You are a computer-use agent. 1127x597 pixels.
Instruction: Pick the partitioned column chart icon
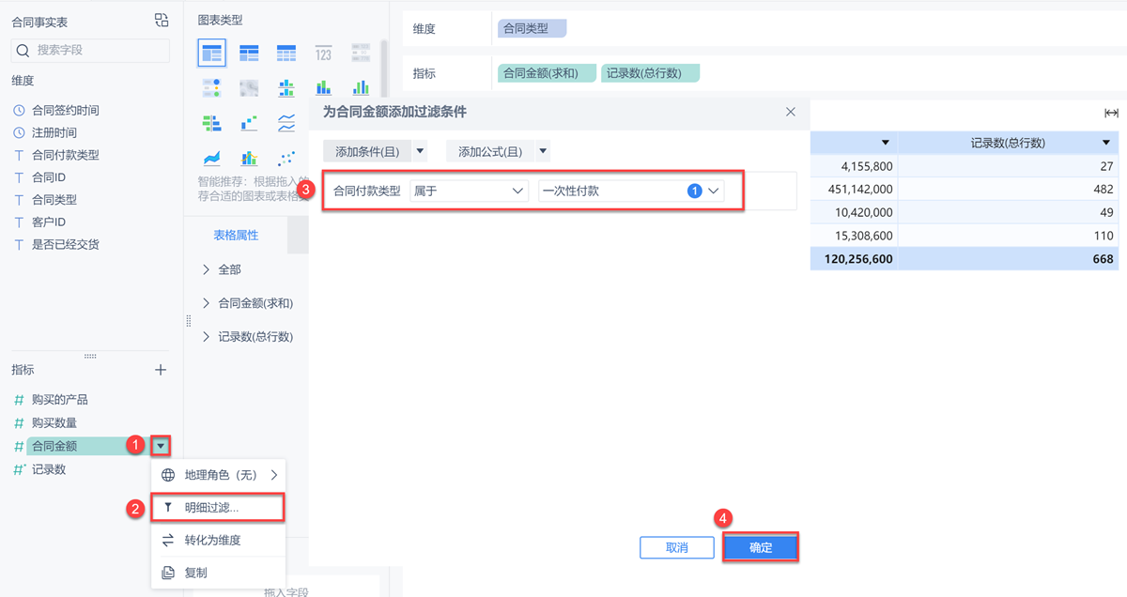click(x=286, y=88)
